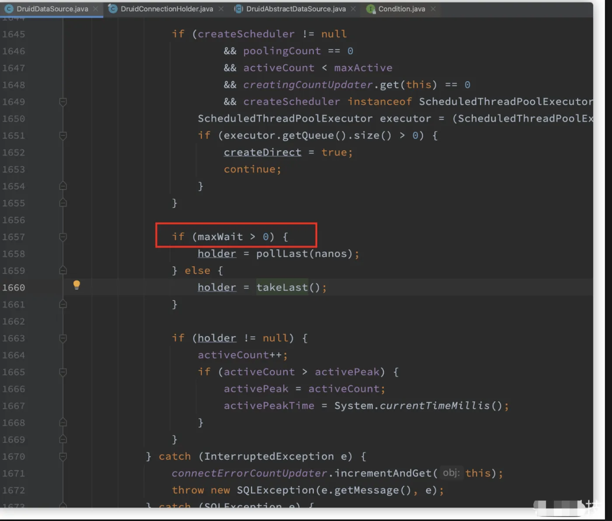This screenshot has width=612, height=521.
Task: Click the incrementAndGet method call
Action: 383,473
